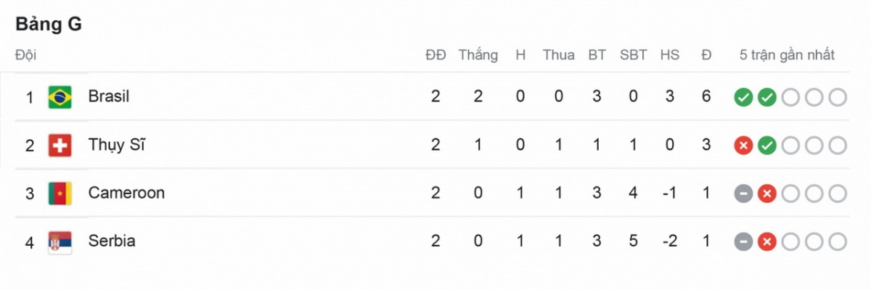871x290 pixels.
Task: Click the Serbia flag icon
Action: click(x=60, y=241)
